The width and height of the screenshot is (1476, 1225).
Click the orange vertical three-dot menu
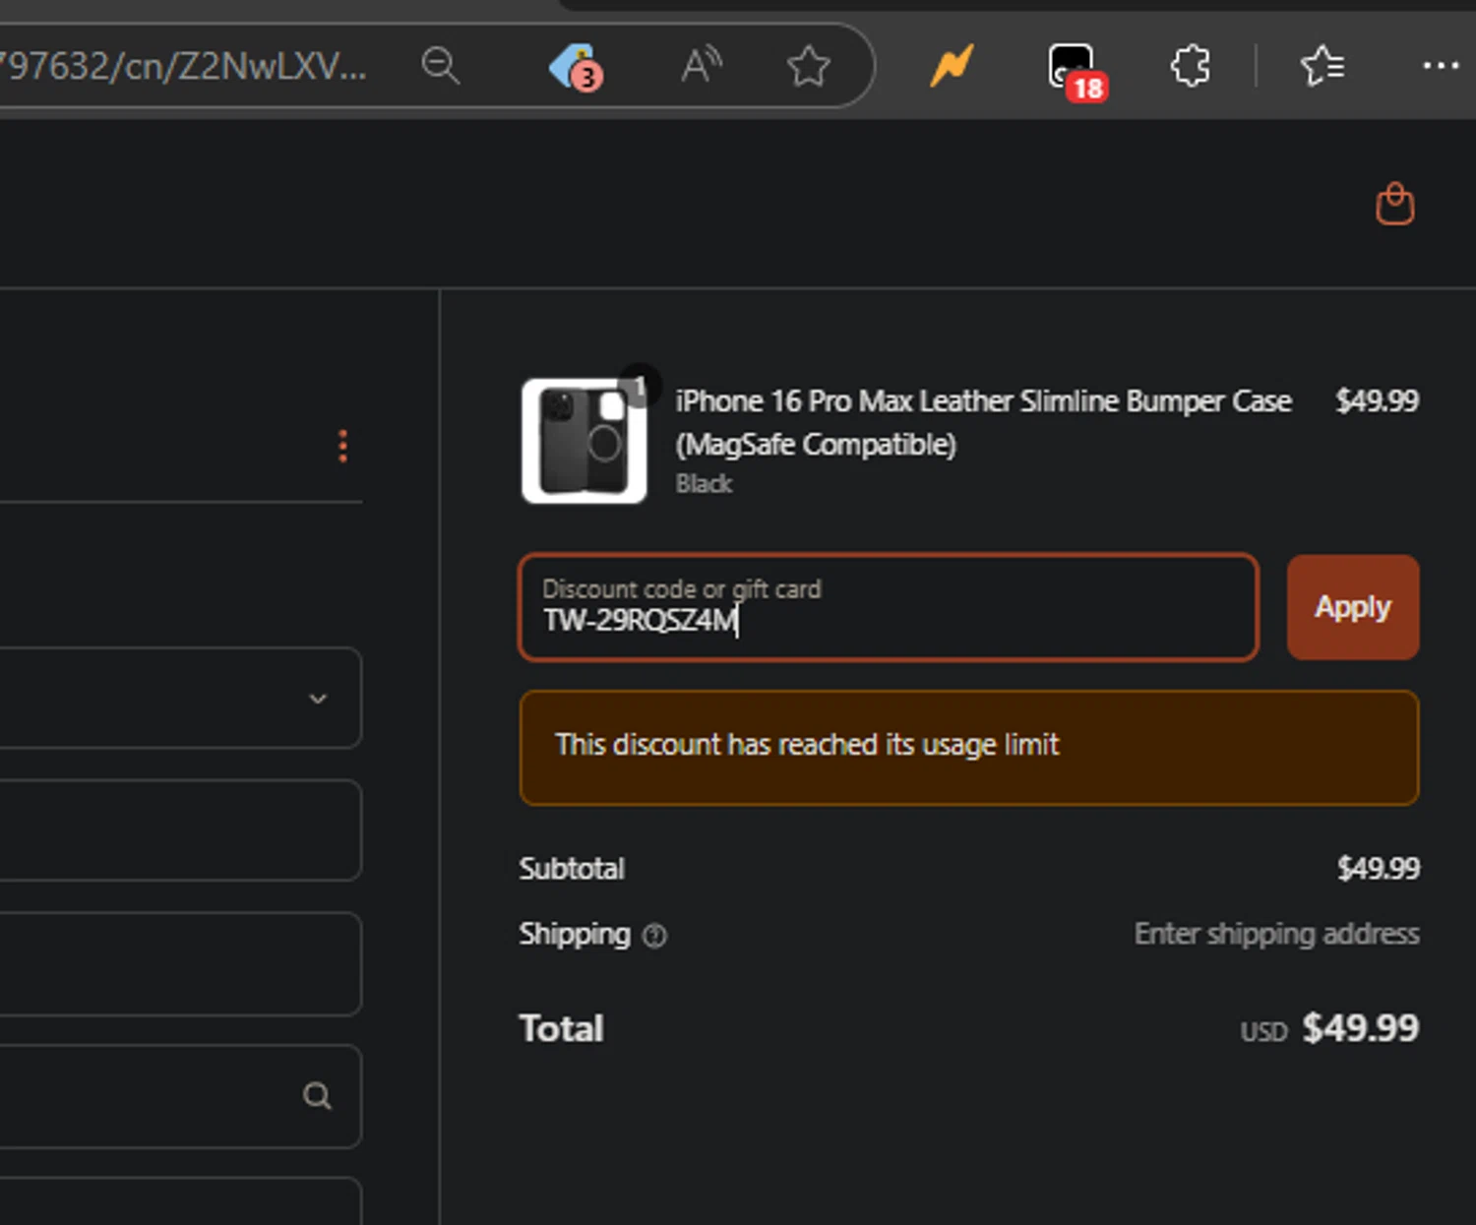342,446
